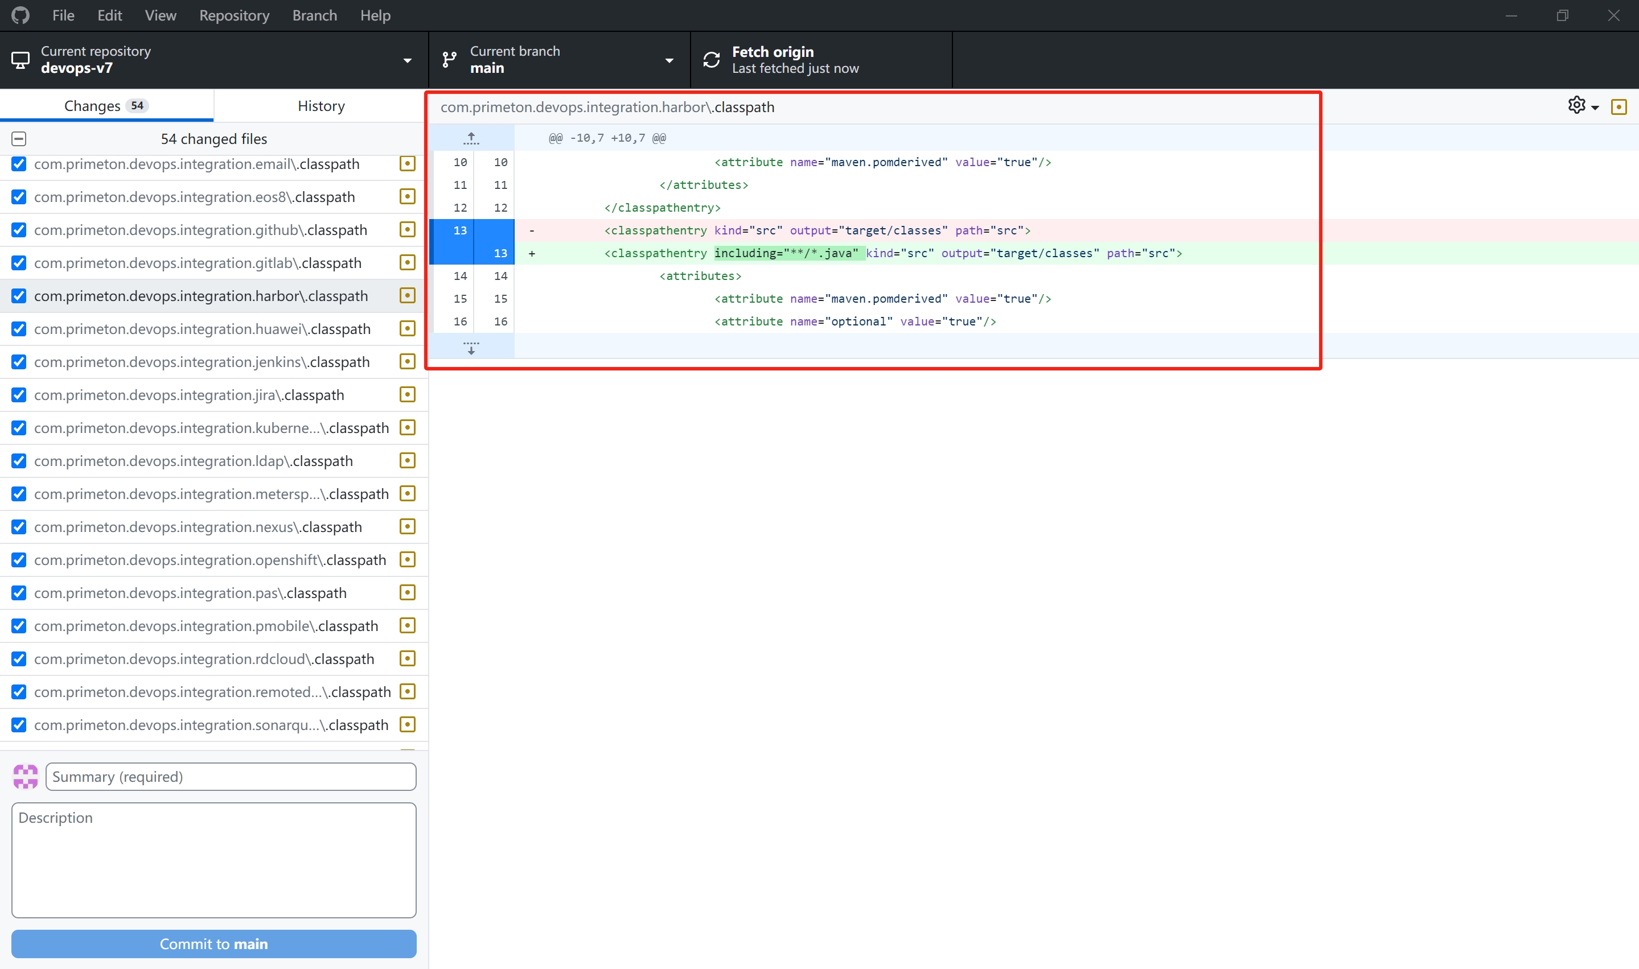Click the sync icon on Fetch origin
Screen dimensions: 1639x969
coord(712,59)
